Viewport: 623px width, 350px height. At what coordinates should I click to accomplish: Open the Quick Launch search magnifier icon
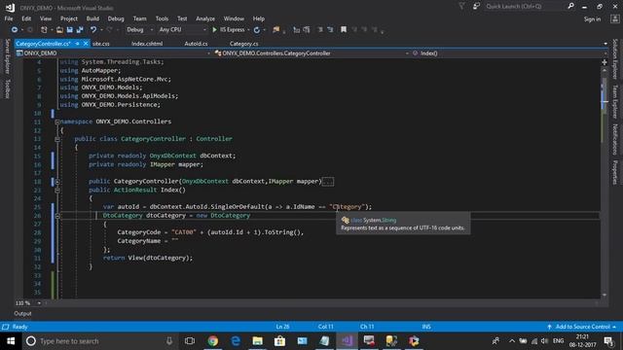pyautogui.click(x=570, y=7)
